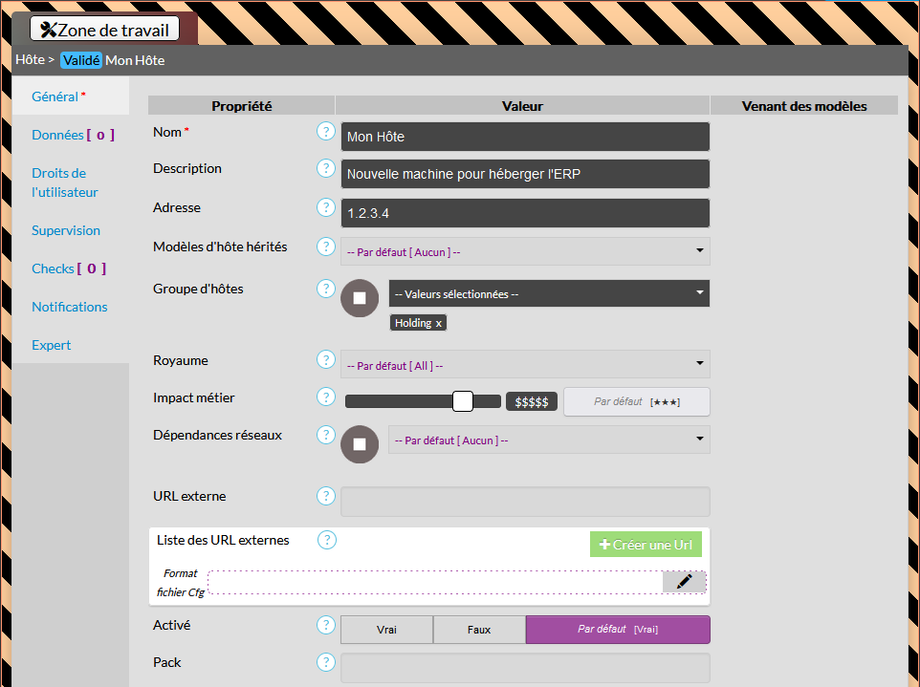Click help icon next to Activé

tap(326, 625)
